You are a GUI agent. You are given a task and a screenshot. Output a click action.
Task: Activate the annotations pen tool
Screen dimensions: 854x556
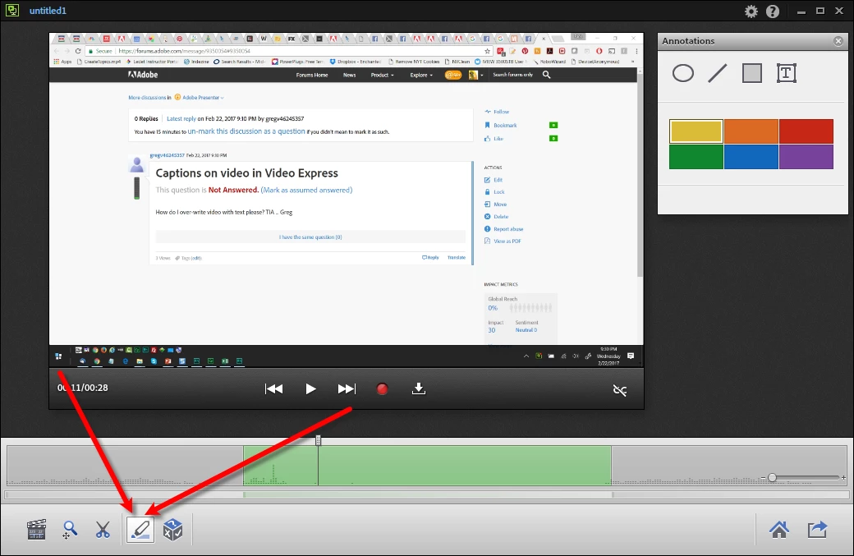click(x=140, y=530)
